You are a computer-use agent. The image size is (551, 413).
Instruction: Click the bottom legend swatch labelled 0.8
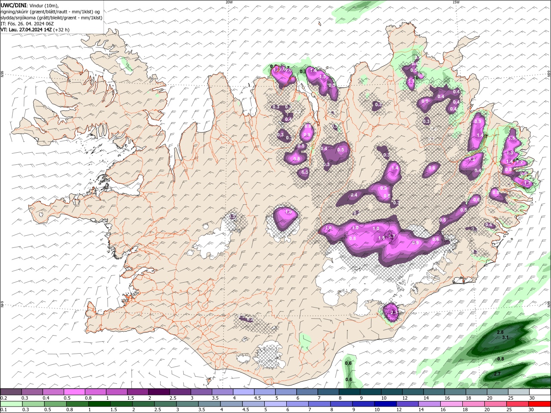click(x=77, y=404)
